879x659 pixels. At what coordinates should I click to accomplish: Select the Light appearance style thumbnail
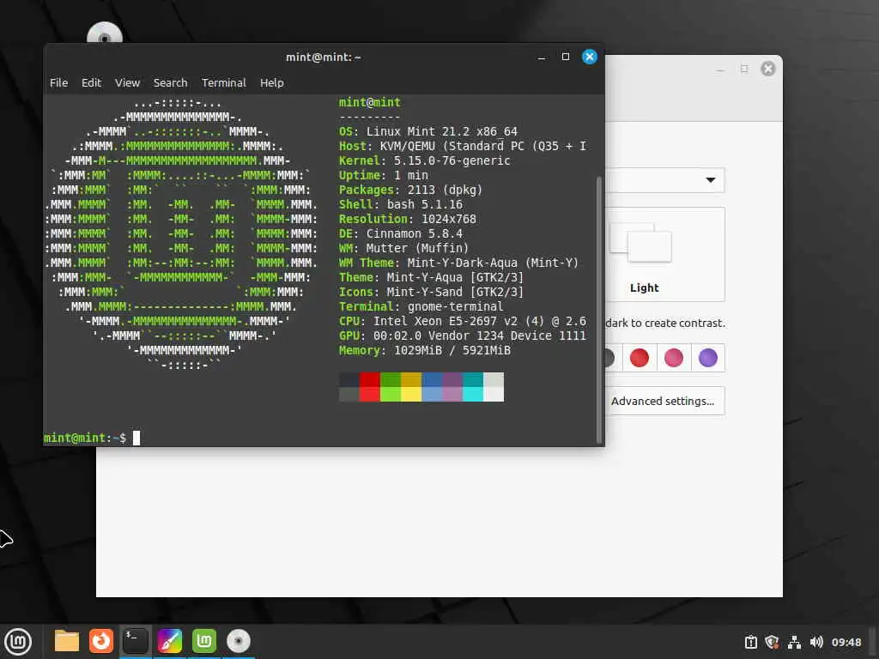(x=644, y=254)
